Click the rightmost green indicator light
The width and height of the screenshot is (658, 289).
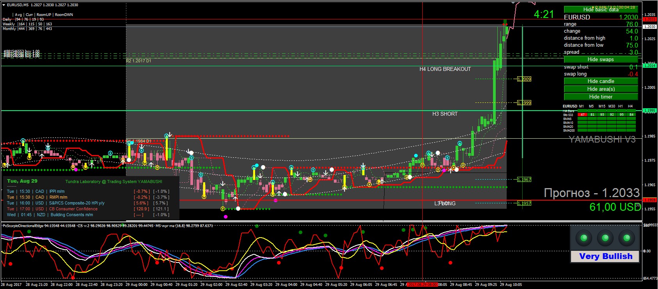point(627,238)
